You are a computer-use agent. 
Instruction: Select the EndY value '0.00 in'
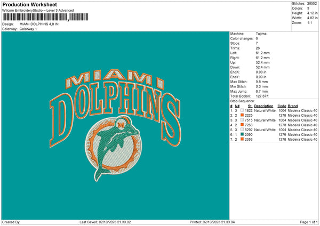pos(261,77)
